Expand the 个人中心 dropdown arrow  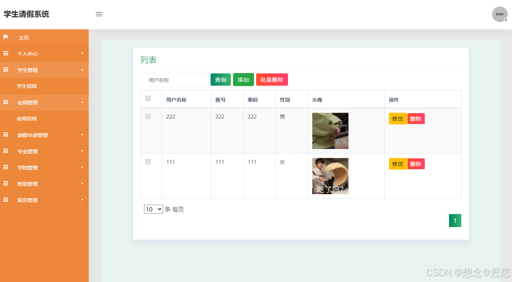82,54
